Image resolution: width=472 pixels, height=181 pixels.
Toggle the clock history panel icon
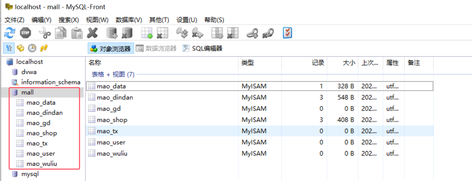tap(32, 48)
